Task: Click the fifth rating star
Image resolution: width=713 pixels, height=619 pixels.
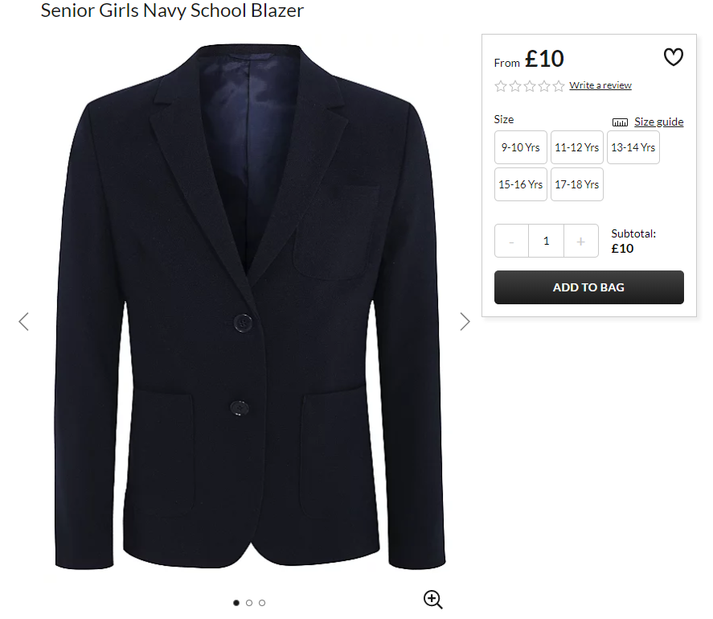Action: [559, 85]
